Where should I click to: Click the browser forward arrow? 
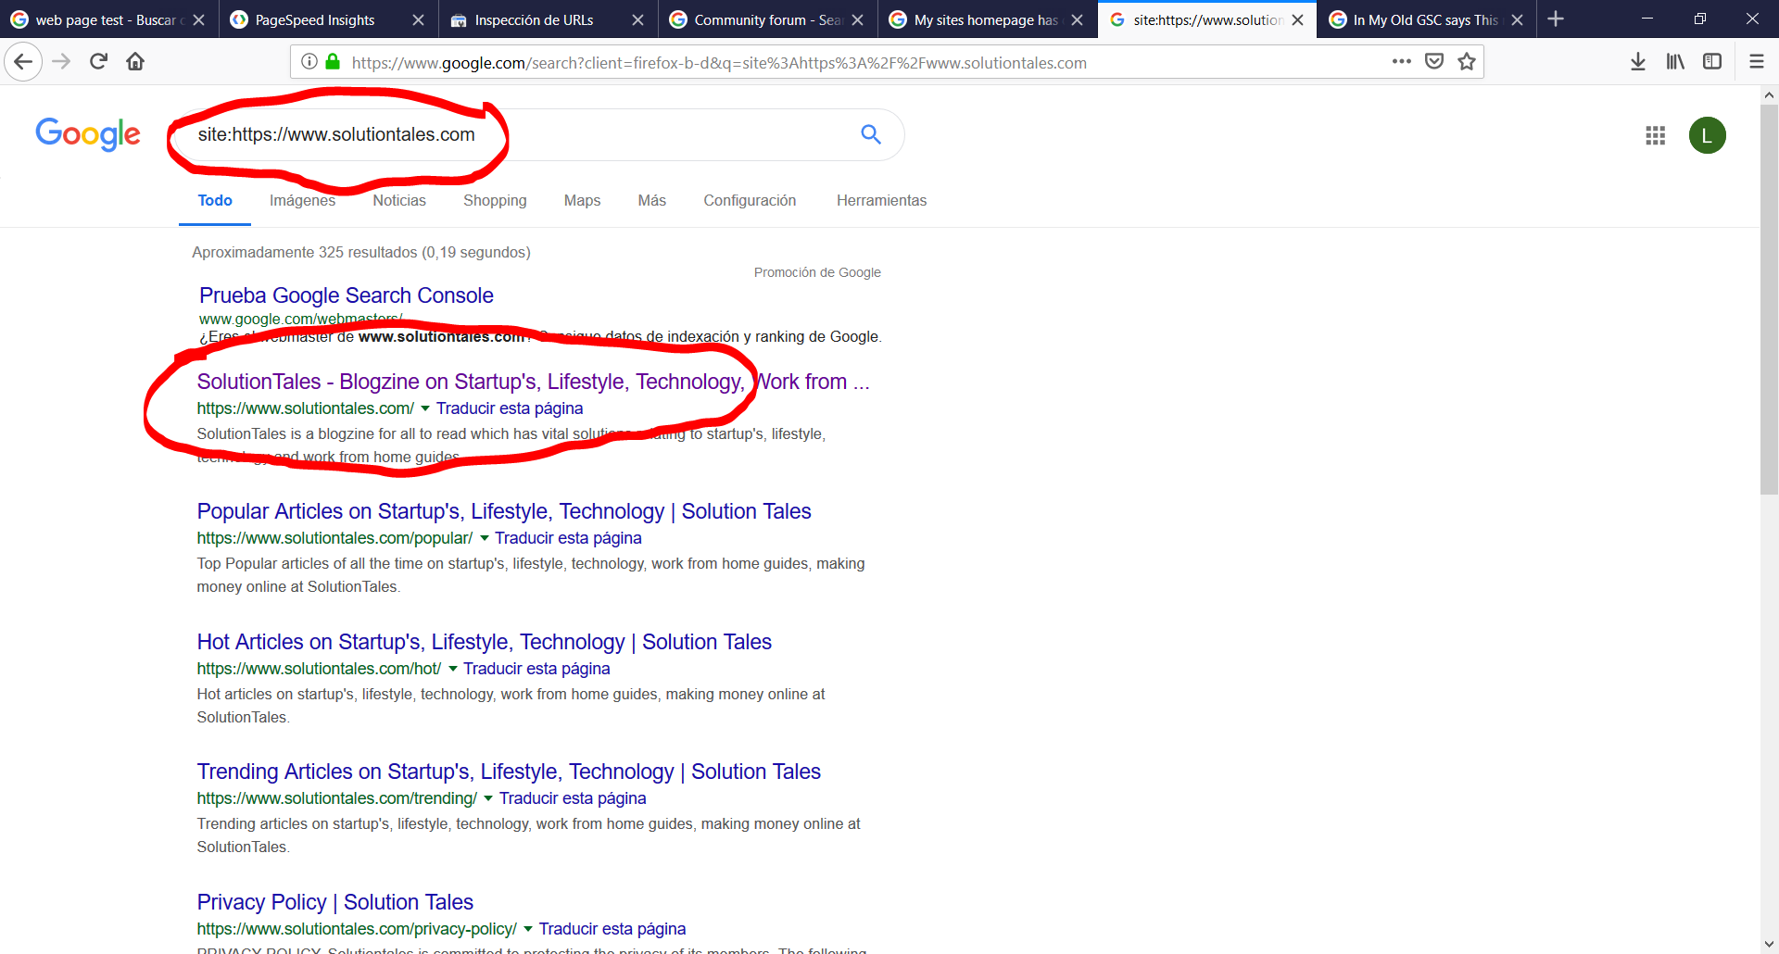(61, 62)
